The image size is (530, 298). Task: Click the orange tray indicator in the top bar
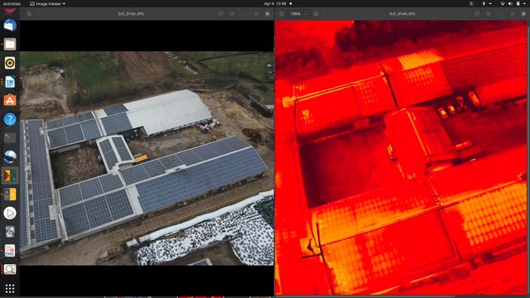click(x=471, y=4)
